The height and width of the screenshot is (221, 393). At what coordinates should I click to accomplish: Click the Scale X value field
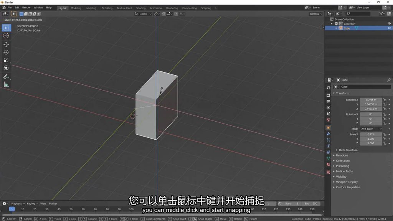(x=371, y=134)
